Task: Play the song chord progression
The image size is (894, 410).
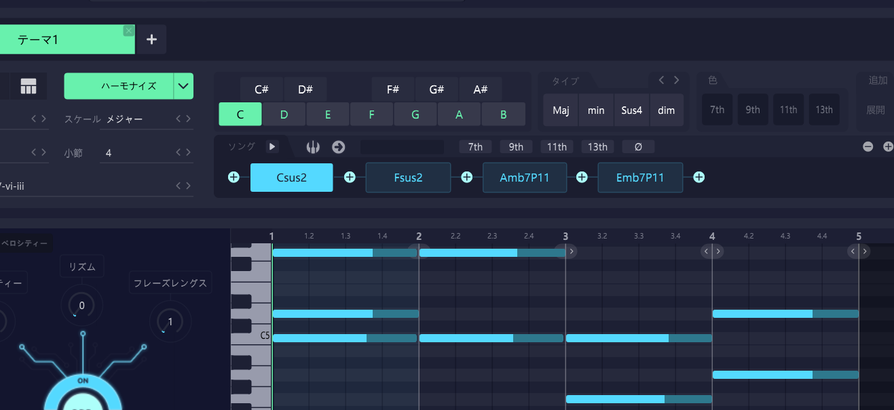Action: (x=272, y=146)
